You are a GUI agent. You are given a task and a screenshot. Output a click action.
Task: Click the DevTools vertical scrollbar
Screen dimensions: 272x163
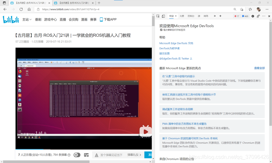[271, 73]
